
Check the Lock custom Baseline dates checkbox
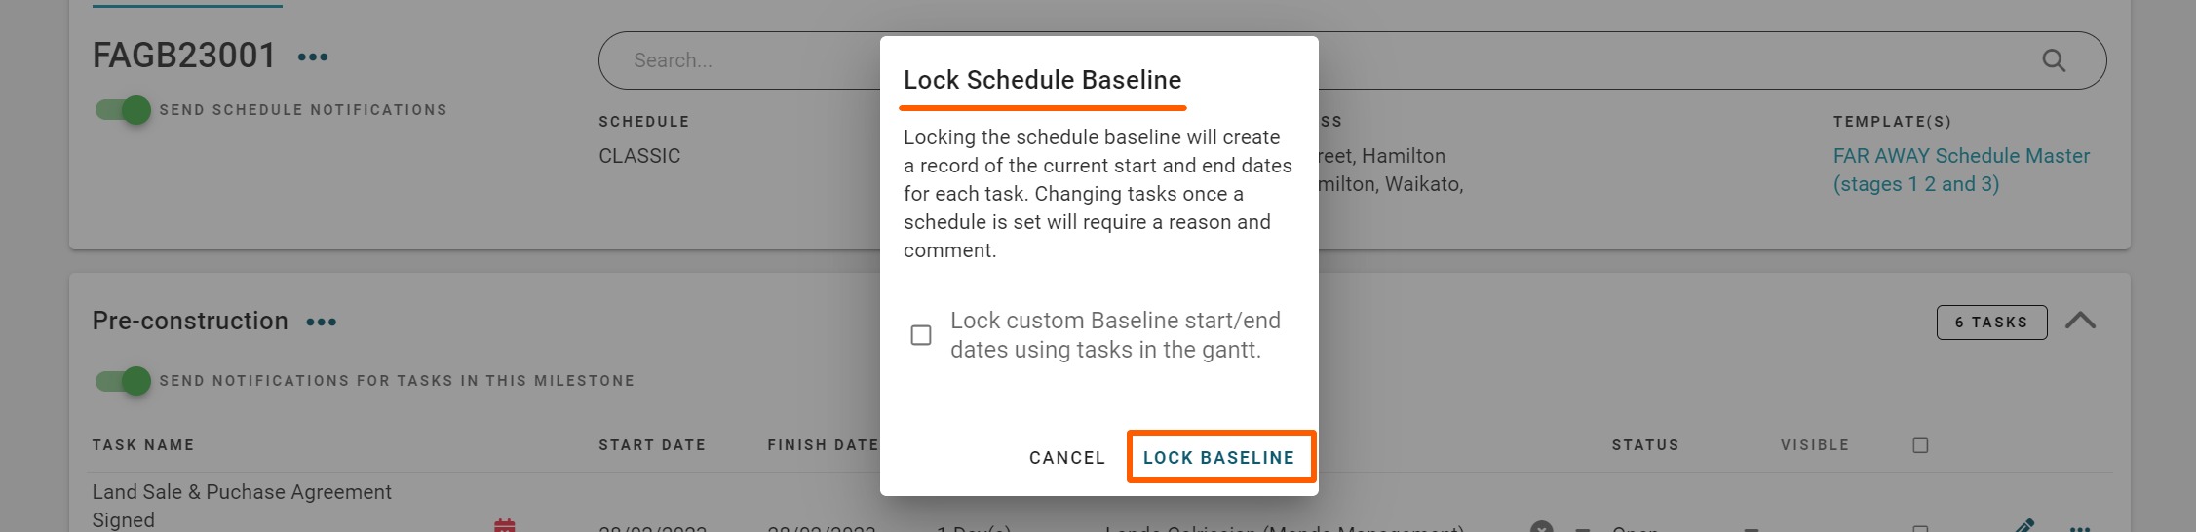921,335
